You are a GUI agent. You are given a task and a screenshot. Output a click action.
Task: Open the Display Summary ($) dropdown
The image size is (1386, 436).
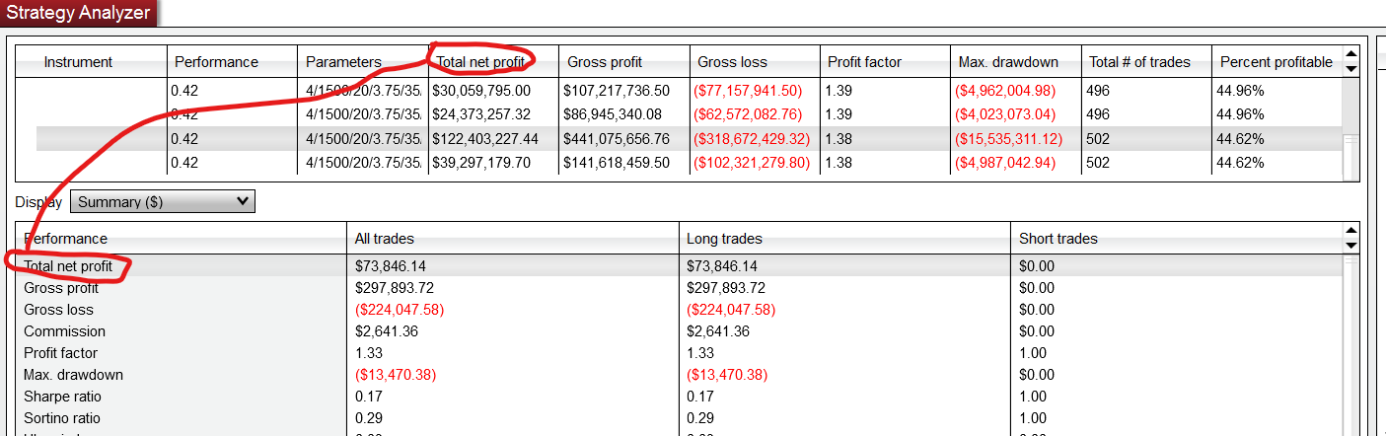click(x=163, y=202)
